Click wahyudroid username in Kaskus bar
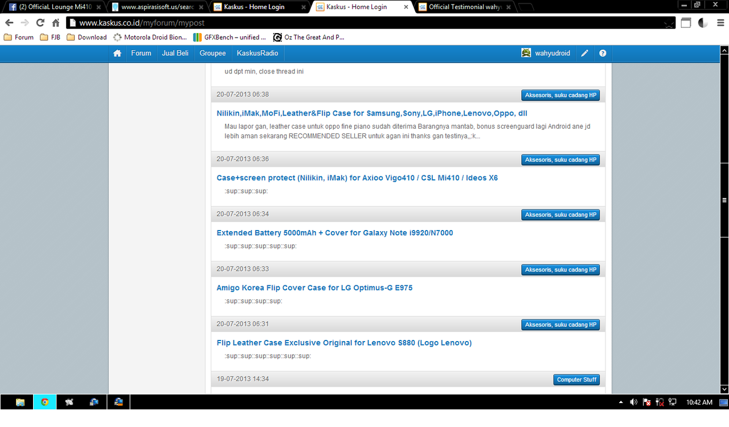The height and width of the screenshot is (427, 729). [x=552, y=54]
